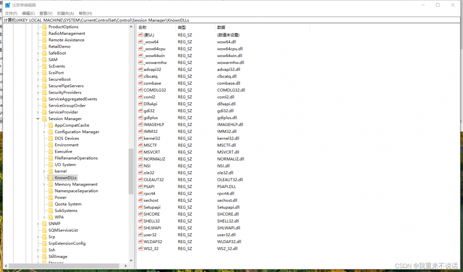Screen dimensions: 463x272
Task: Click the folder icon beside ProductOptions
Action: point(44,27)
